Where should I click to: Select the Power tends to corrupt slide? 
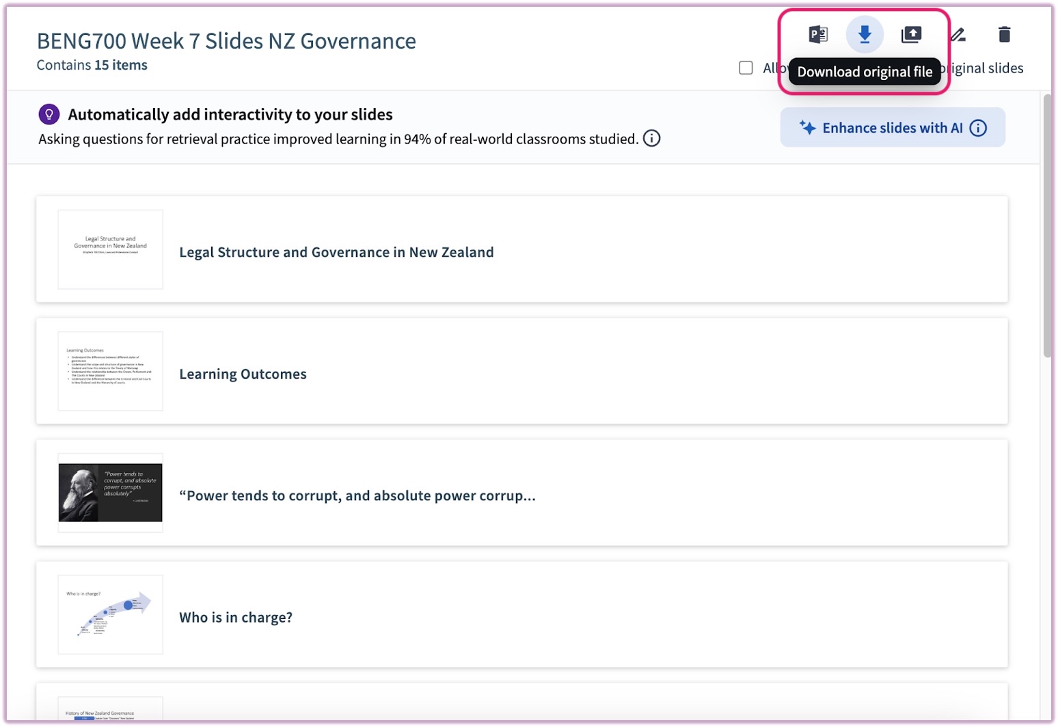357,495
